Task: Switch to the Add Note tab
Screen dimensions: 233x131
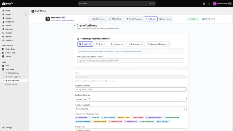Action: pos(151,19)
